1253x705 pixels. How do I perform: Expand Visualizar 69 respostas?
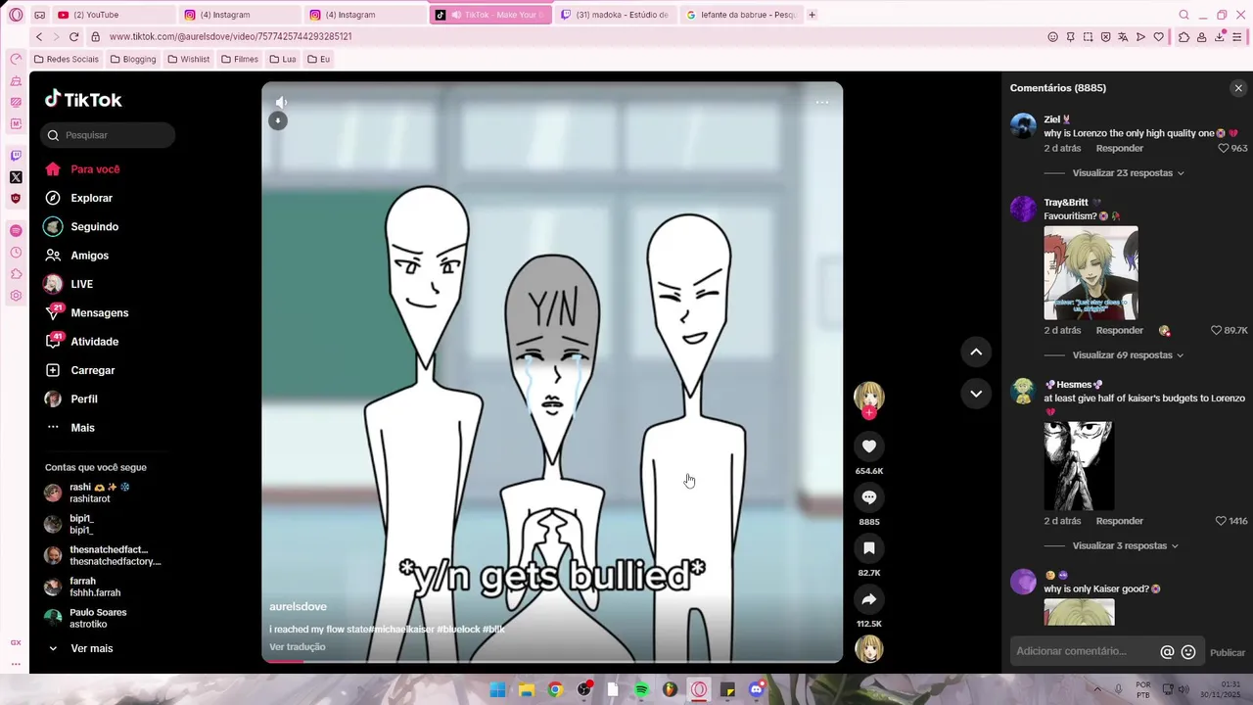[1128, 355]
